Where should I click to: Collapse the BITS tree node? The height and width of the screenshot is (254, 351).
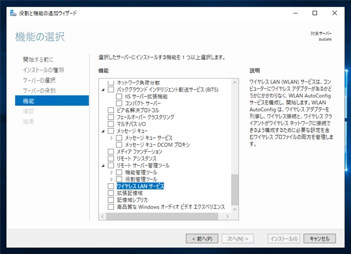(103, 90)
